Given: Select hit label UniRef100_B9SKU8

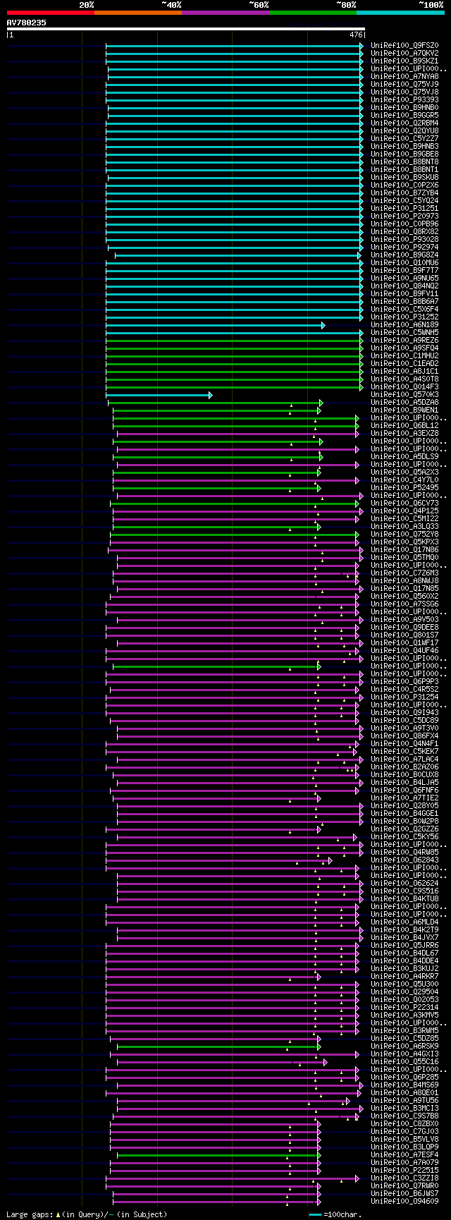Looking at the screenshot, I should [404, 178].
